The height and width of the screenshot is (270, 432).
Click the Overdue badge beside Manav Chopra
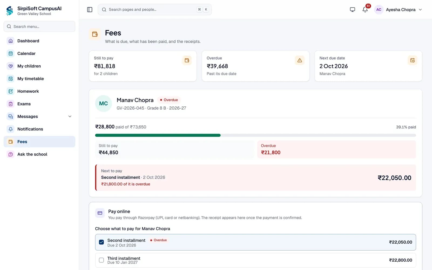(169, 100)
